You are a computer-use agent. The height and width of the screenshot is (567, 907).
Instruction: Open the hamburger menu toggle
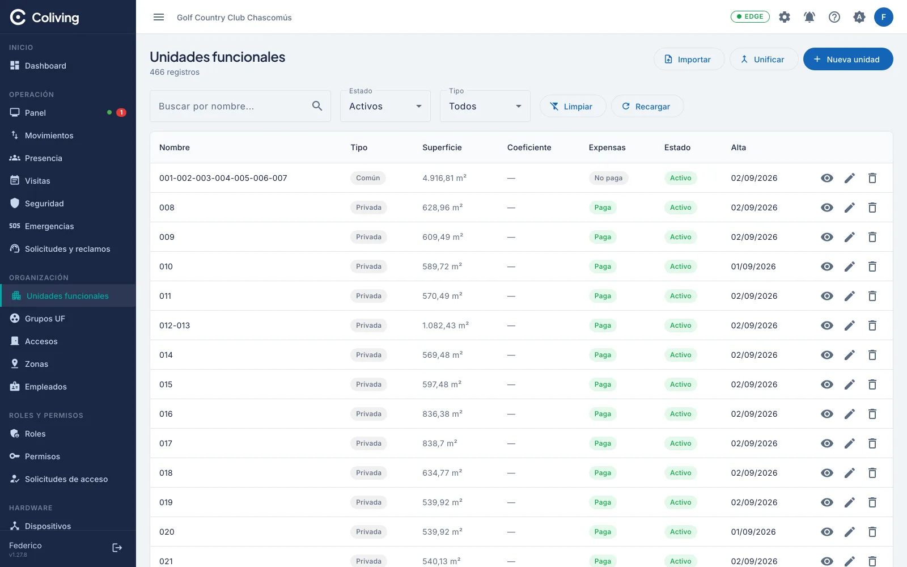[x=159, y=17]
